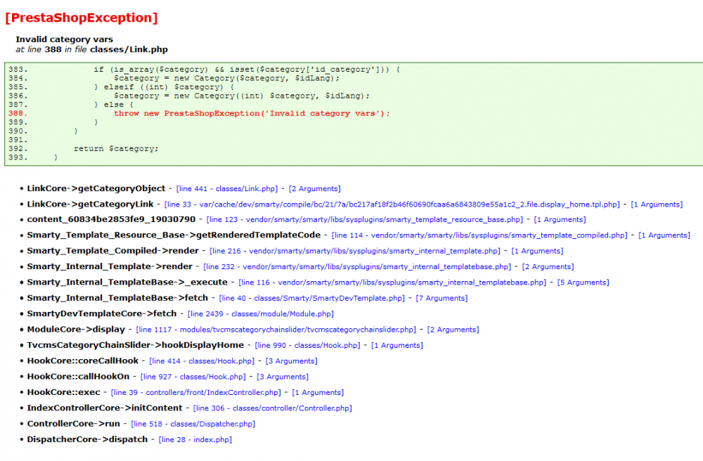Select the PrestaShopException heading

(81, 18)
